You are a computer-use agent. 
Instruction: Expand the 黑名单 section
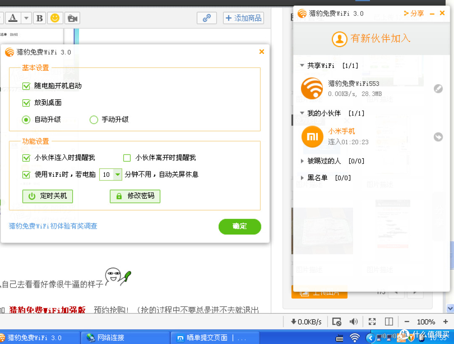(x=302, y=178)
